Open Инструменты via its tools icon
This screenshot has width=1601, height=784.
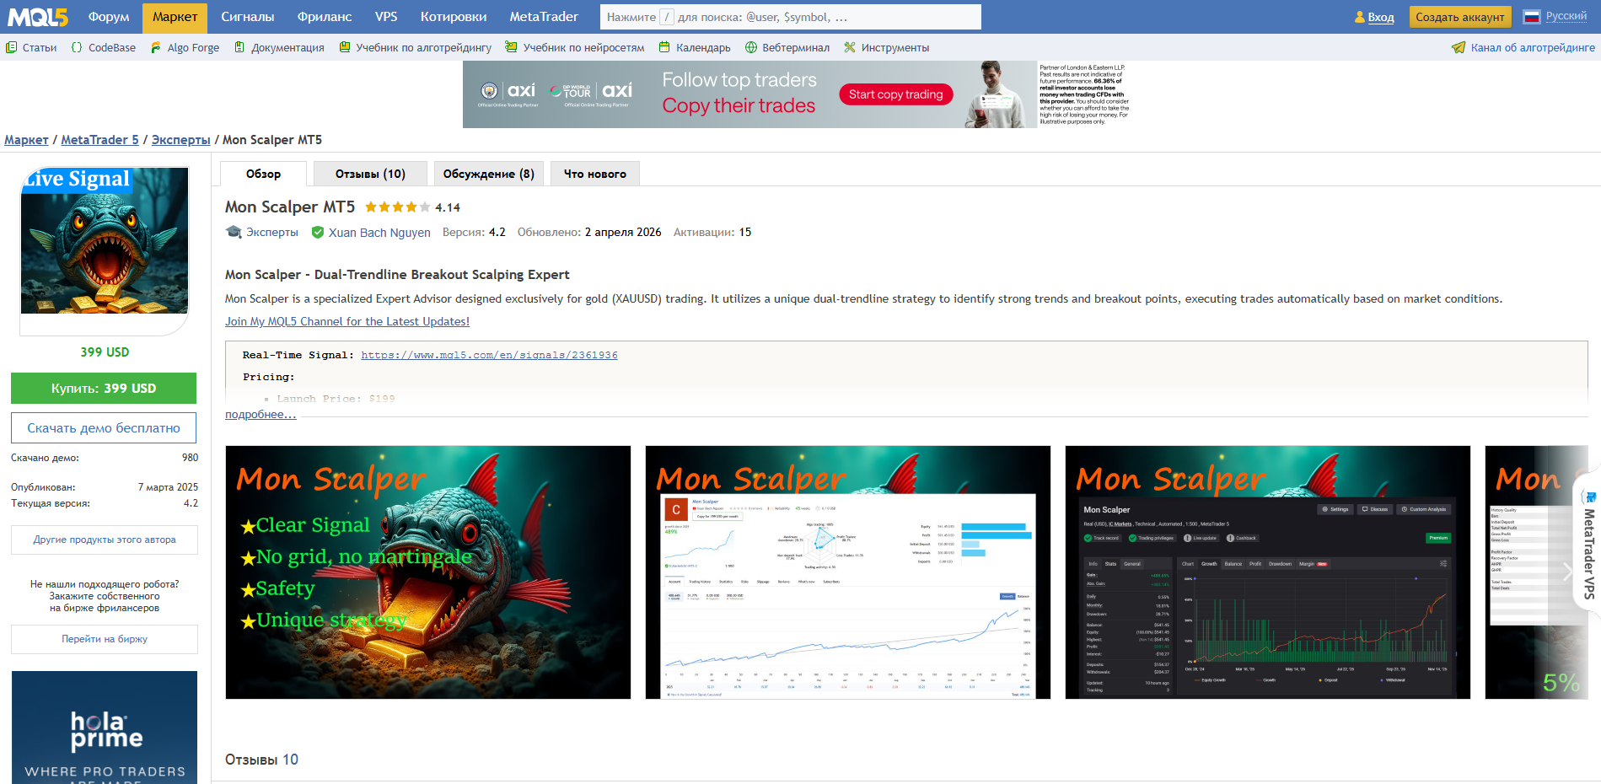point(850,48)
